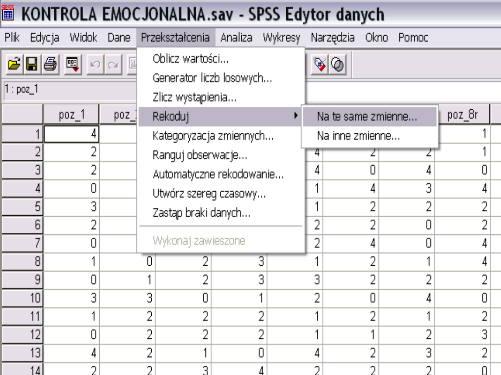Open the Dialog Recall toolbar icon

click(72, 64)
